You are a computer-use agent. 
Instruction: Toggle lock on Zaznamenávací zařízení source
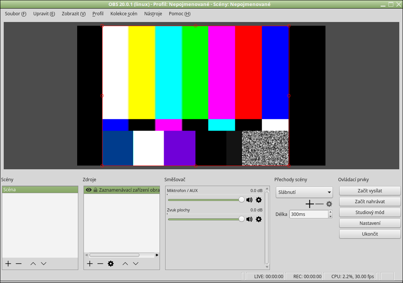coord(95,190)
